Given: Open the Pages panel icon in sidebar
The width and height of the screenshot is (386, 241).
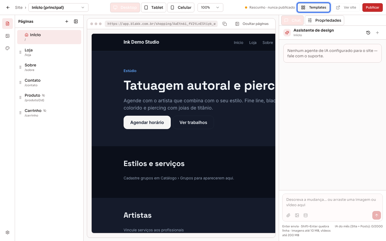Looking at the screenshot, I should tap(8, 24).
